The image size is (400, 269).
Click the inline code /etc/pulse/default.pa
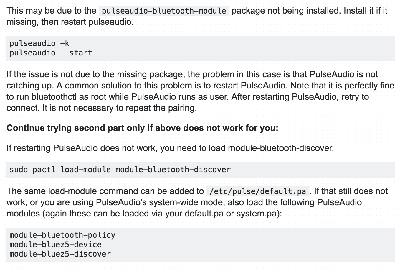pyautogui.click(x=257, y=191)
